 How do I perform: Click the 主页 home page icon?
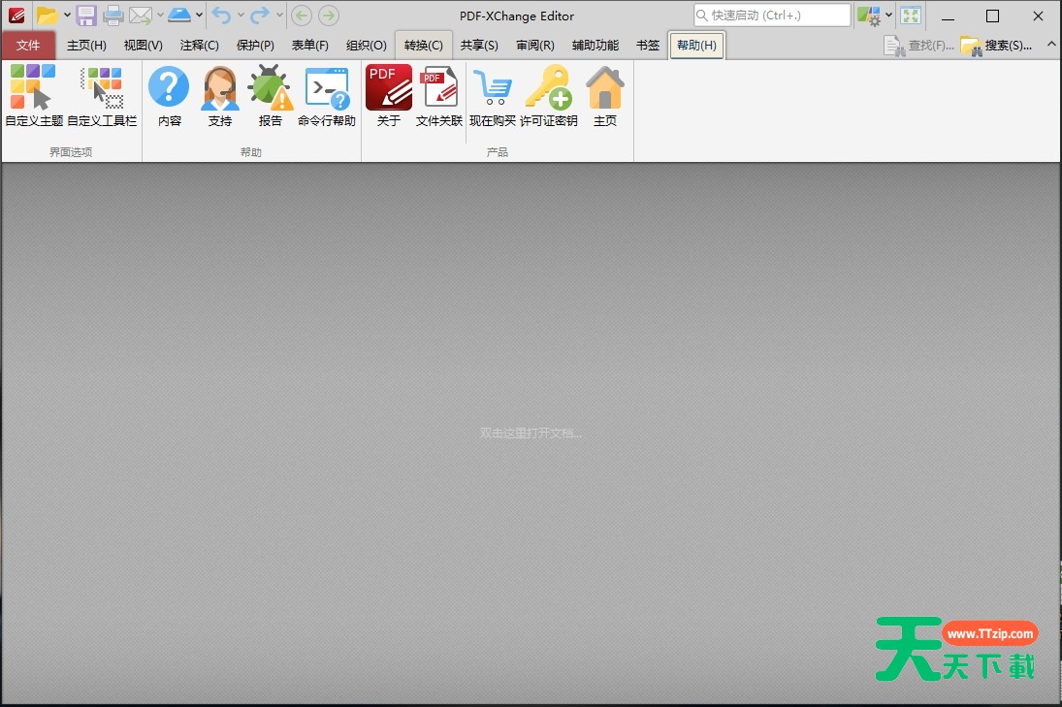[605, 96]
